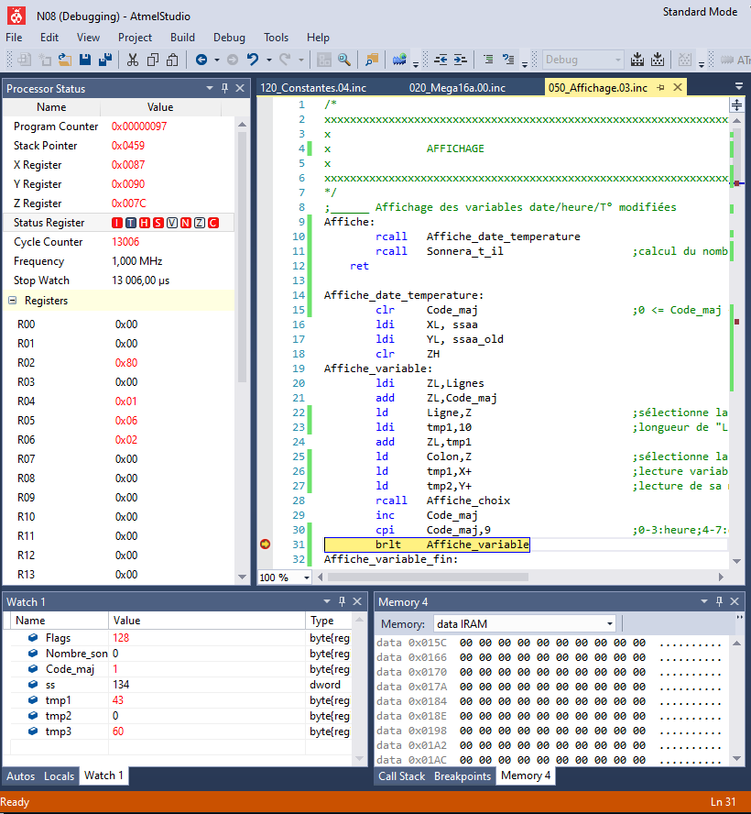The width and height of the screenshot is (751, 814).
Task: Click the Flags row in Watch 1
Action: [58, 638]
